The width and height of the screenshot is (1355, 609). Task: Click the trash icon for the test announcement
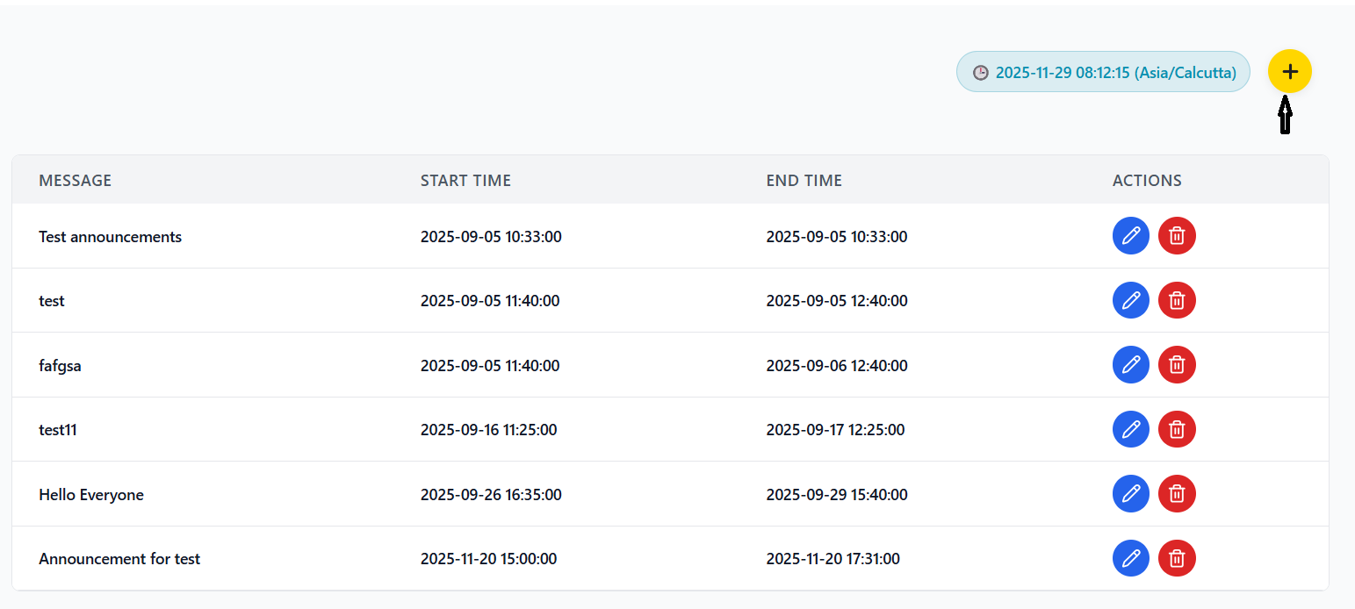tap(1177, 300)
